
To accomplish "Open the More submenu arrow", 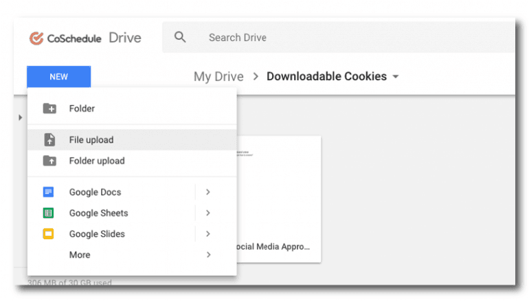I will (207, 255).
